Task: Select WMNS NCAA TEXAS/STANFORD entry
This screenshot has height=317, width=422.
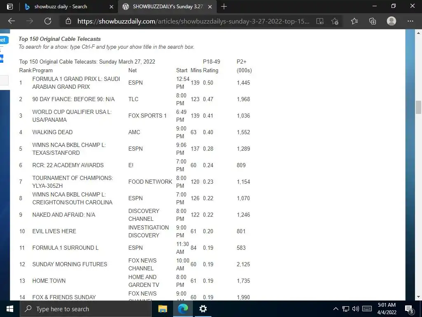Action: coord(69,149)
